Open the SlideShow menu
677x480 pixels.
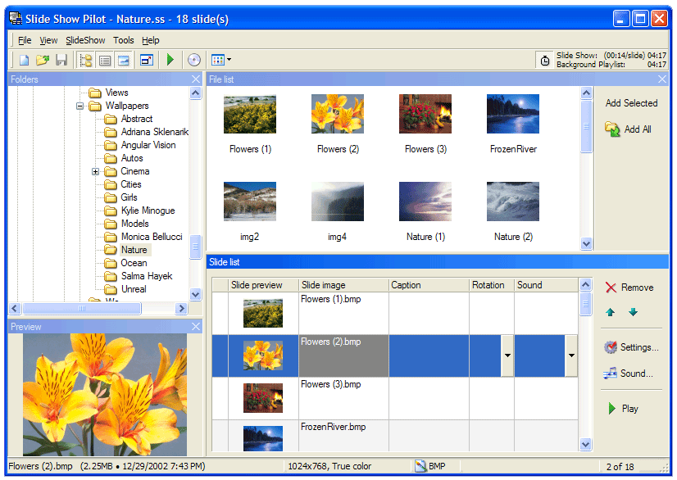pos(85,40)
